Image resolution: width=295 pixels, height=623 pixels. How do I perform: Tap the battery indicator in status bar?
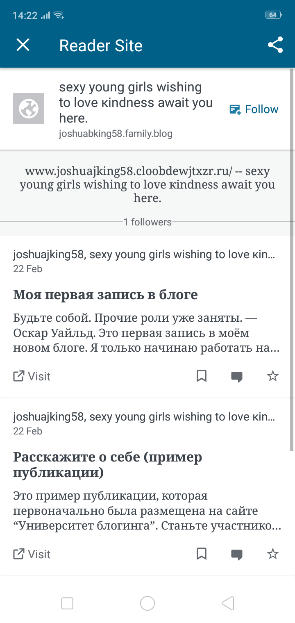(273, 15)
